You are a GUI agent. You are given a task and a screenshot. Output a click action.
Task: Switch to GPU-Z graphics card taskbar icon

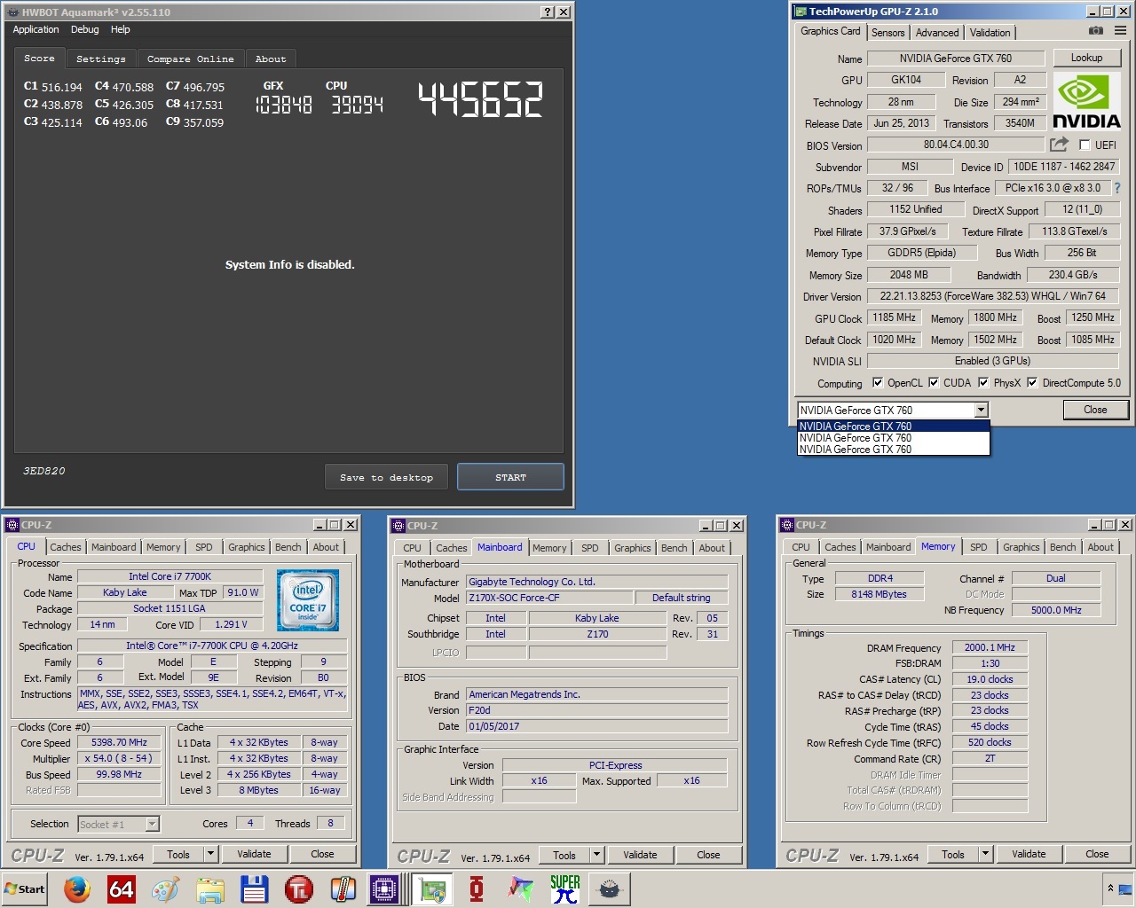[x=432, y=888]
